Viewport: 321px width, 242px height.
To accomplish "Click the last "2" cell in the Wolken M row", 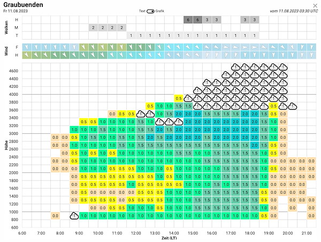I will click(x=121, y=28).
